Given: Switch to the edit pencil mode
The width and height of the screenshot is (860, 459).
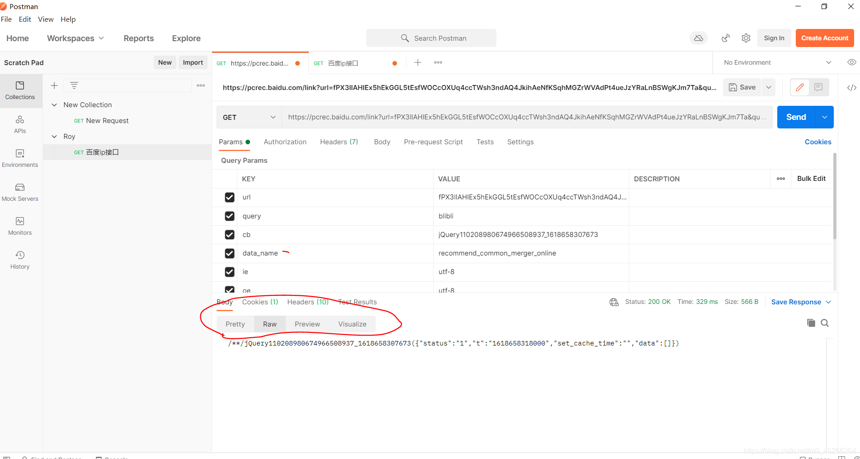Looking at the screenshot, I should [800, 87].
